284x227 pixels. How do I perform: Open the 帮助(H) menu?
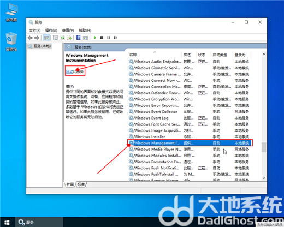(x=85, y=31)
